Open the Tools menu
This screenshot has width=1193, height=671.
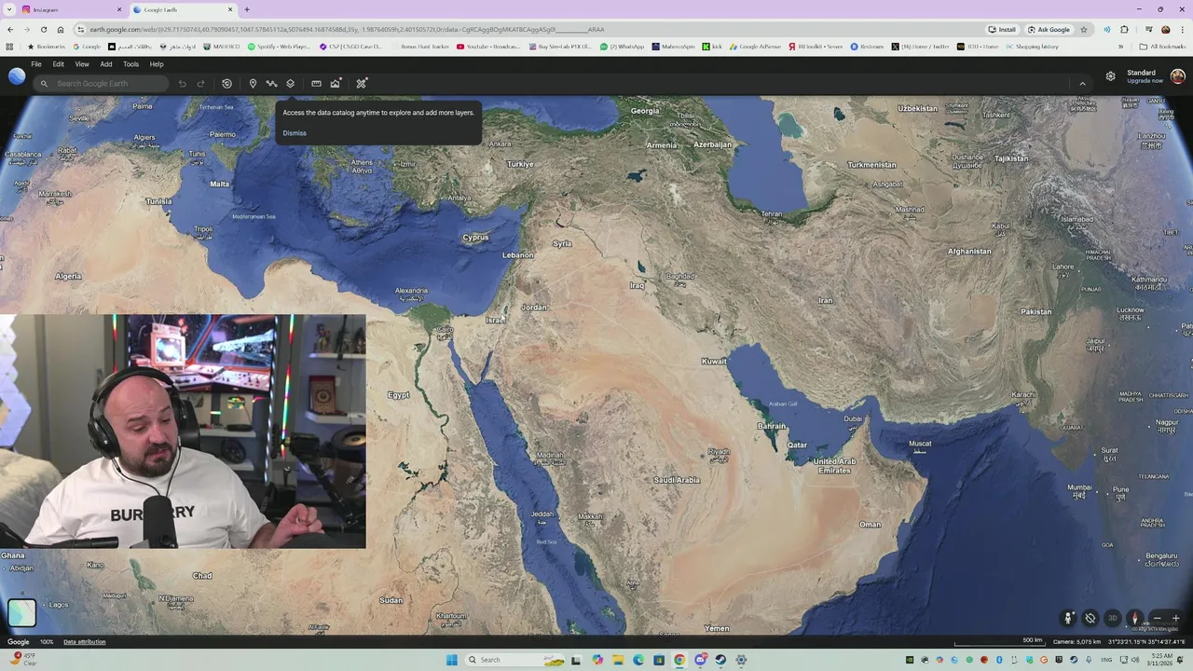coord(130,64)
